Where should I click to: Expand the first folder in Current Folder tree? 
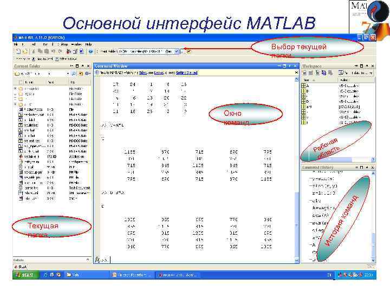[x=15, y=89]
